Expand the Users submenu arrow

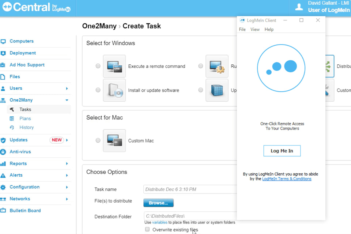pyautogui.click(x=67, y=88)
